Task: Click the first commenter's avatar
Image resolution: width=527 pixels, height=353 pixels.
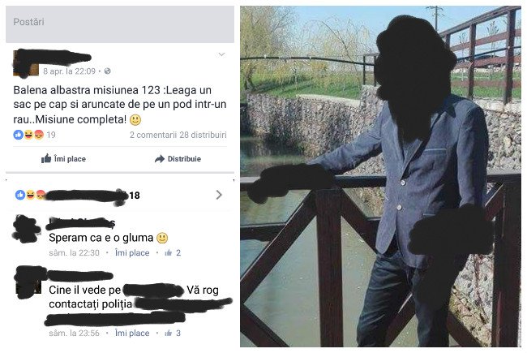Action: pyautogui.click(x=26, y=230)
